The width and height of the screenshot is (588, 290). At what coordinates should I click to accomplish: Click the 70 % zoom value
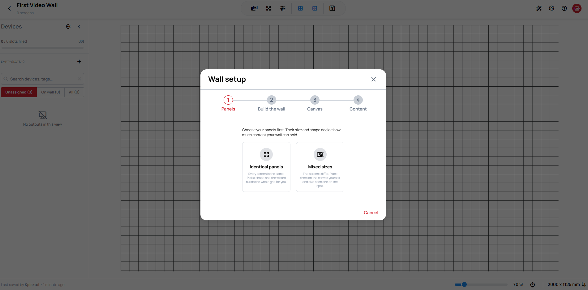518,284
